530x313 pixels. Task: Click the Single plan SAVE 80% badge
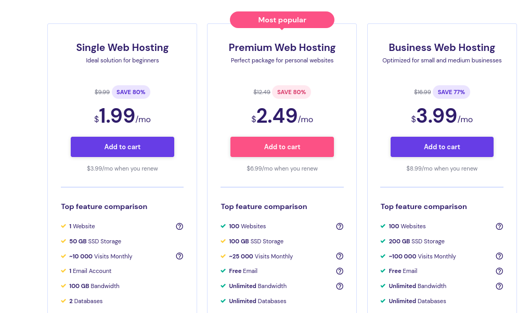[131, 92]
